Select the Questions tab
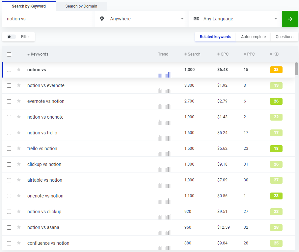 coord(284,37)
